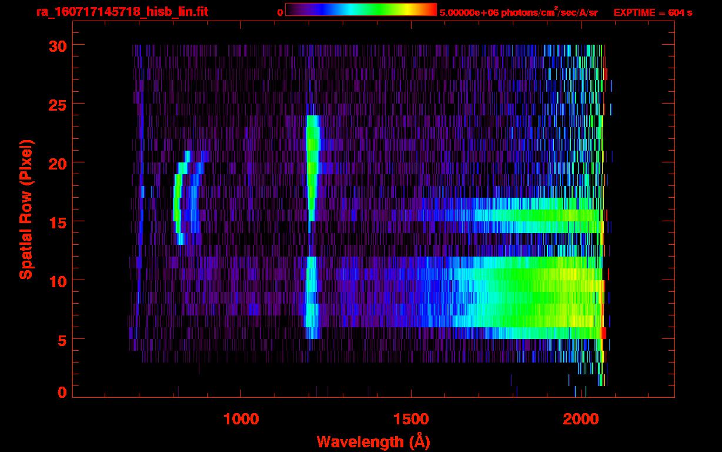Click the bright continuum band at row 15
The width and height of the screenshot is (722, 452).
529,215
